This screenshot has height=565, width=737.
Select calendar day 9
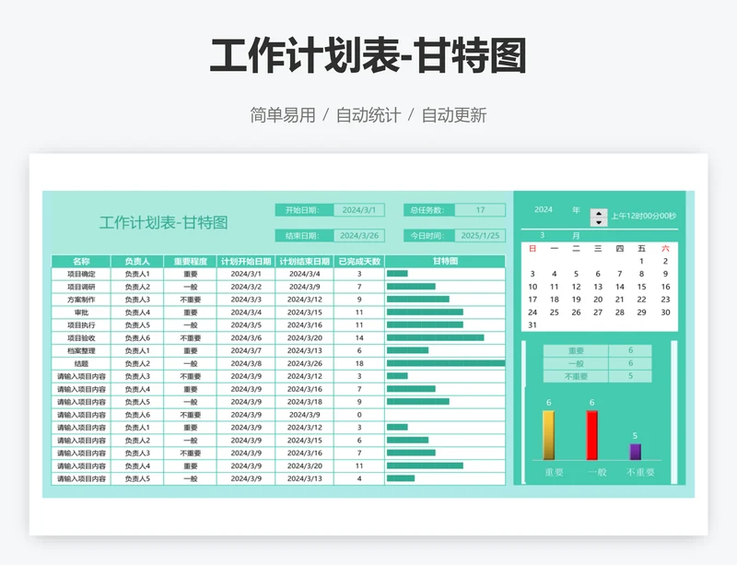(x=665, y=274)
